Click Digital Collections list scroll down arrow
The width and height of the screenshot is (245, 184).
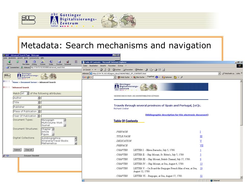point(76,143)
